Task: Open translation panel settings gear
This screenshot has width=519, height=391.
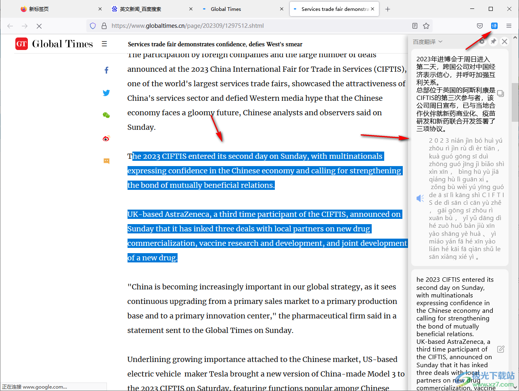Action: click(x=482, y=42)
